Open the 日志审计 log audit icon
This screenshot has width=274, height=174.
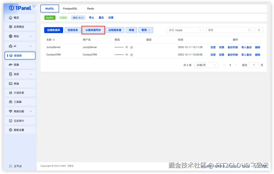point(10,121)
